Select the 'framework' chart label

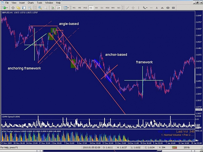coord(144,62)
